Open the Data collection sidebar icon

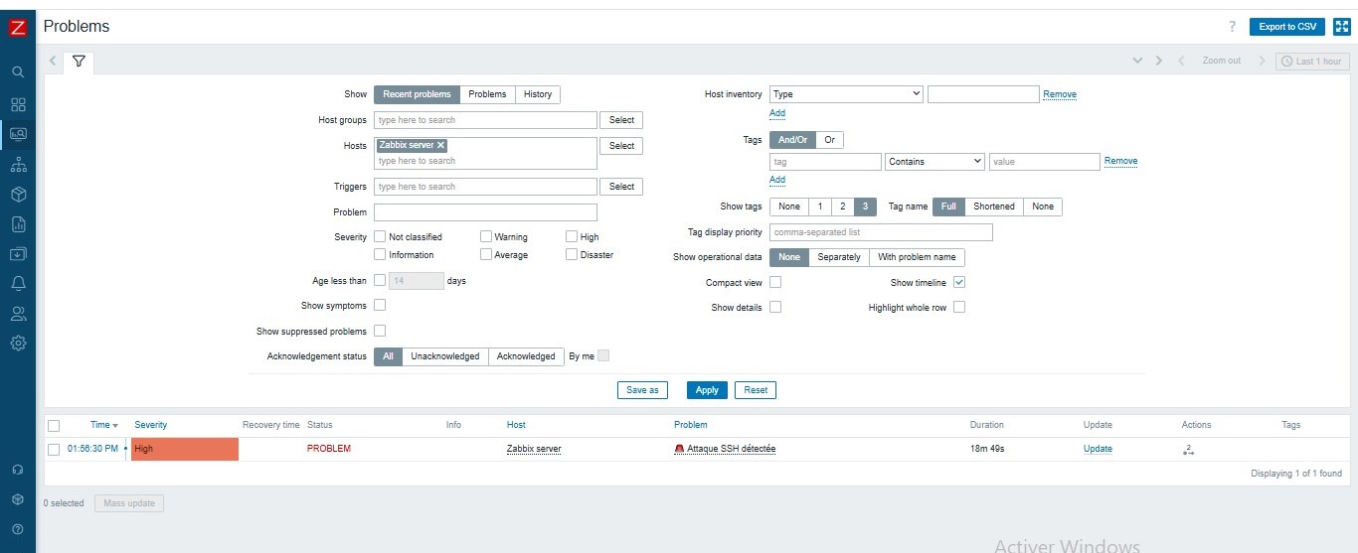pyautogui.click(x=18, y=254)
